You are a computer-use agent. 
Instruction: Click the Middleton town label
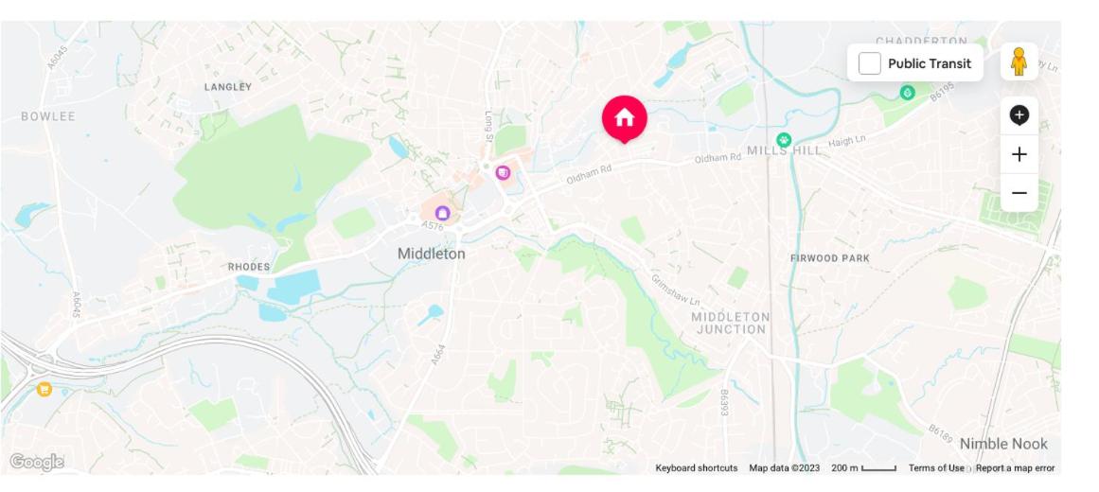point(431,254)
